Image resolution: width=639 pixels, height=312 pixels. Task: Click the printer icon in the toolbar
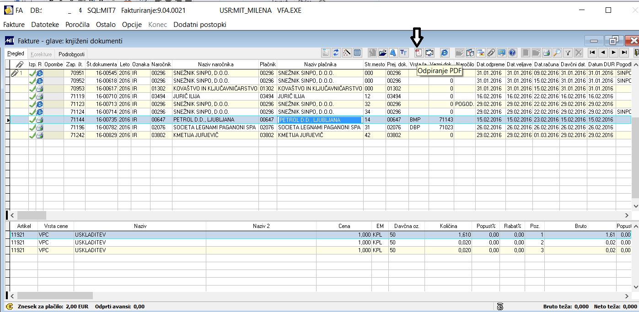(546, 53)
